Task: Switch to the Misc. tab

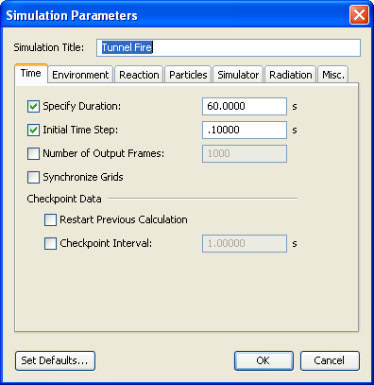Action: pyautogui.click(x=333, y=75)
